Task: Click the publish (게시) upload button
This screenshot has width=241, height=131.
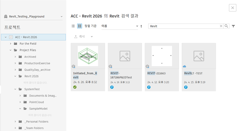Action: [80, 36]
